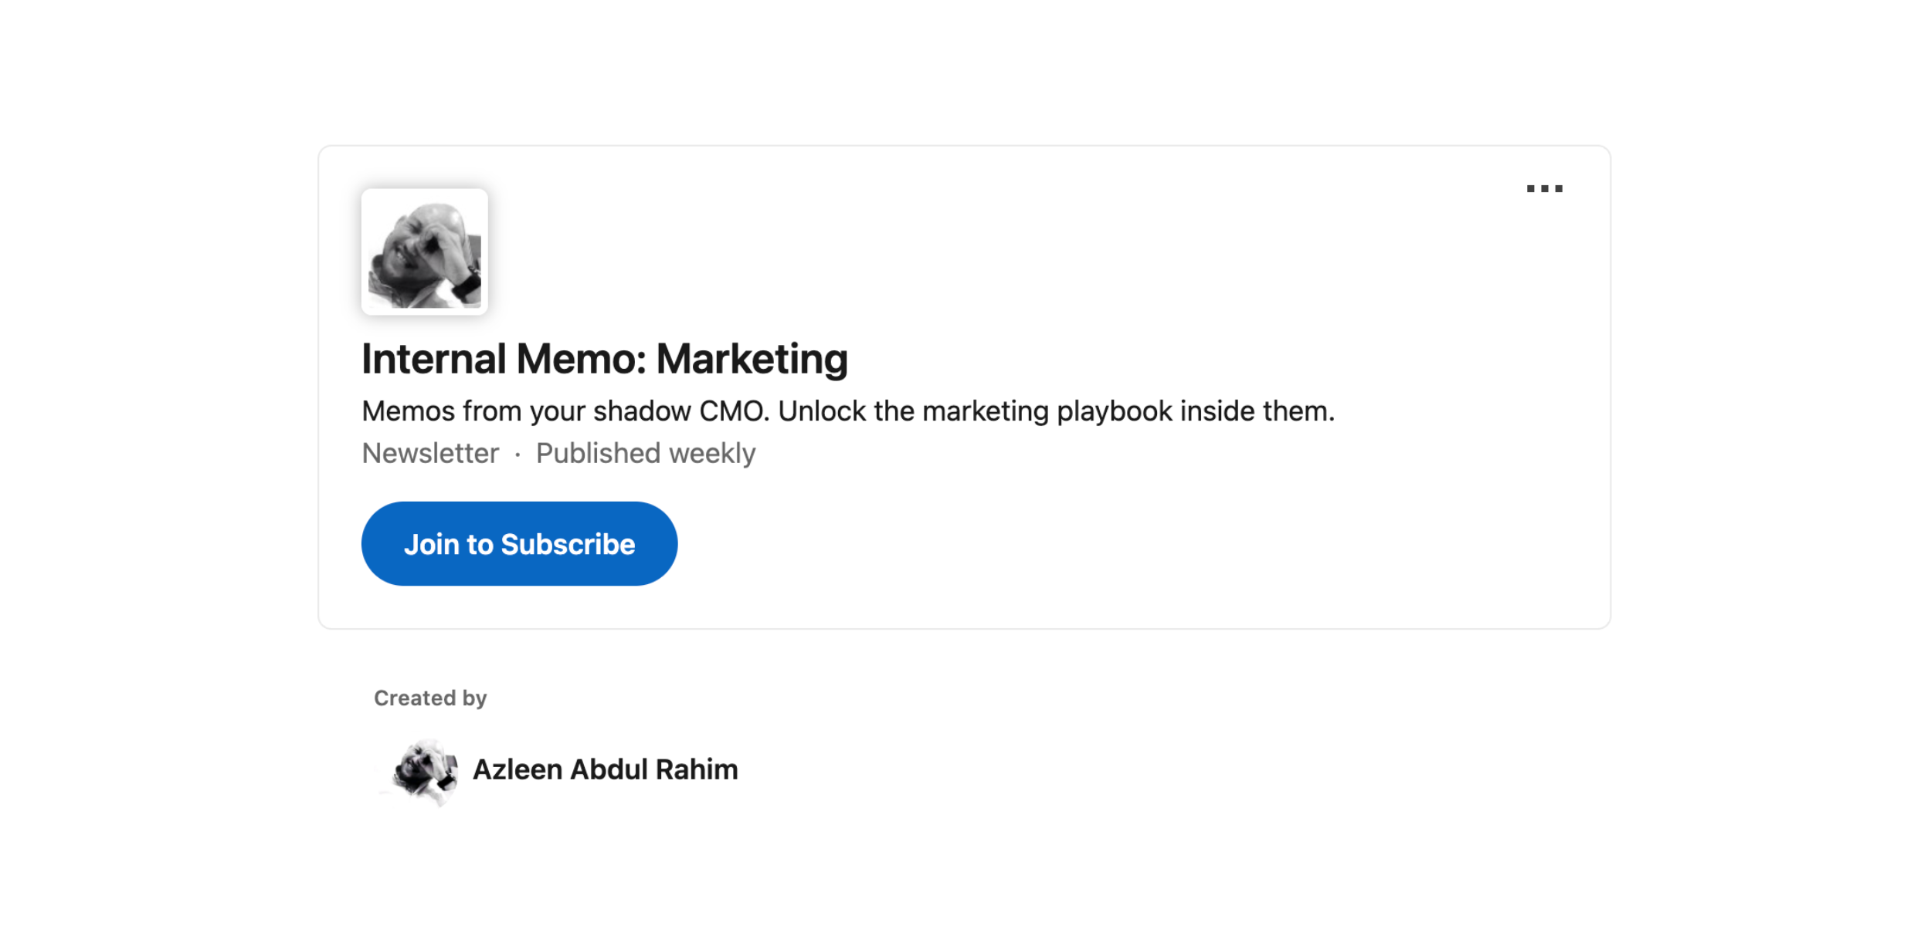The image size is (1931, 926).
Task: Click the Internal Memo: Marketing title
Action: (x=604, y=360)
